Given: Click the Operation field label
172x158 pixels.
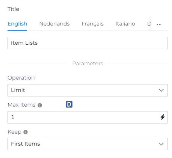Looking at the screenshot, I should point(21,78).
